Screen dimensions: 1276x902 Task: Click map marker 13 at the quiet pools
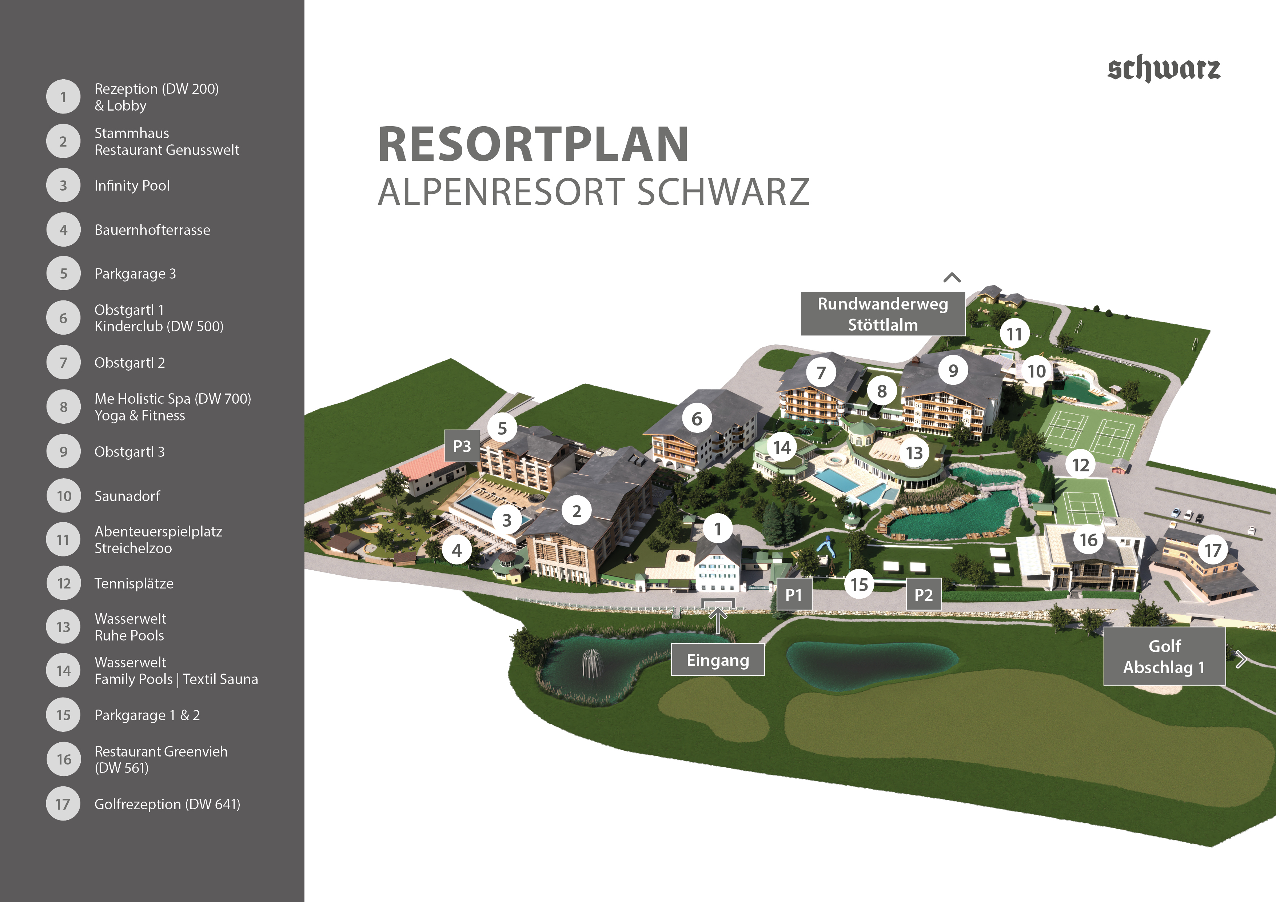coord(914,453)
